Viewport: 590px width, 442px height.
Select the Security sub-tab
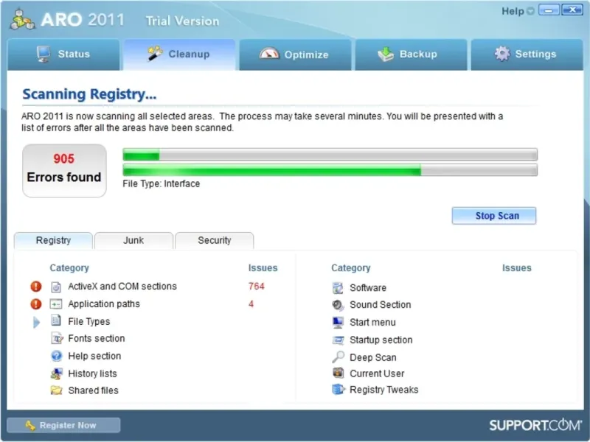coord(215,241)
